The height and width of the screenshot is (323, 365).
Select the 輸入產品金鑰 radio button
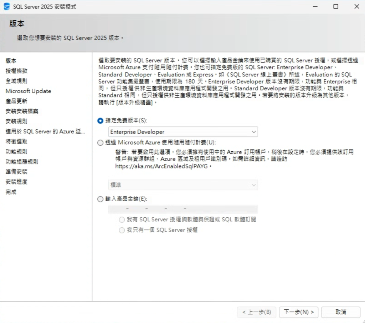(x=100, y=199)
